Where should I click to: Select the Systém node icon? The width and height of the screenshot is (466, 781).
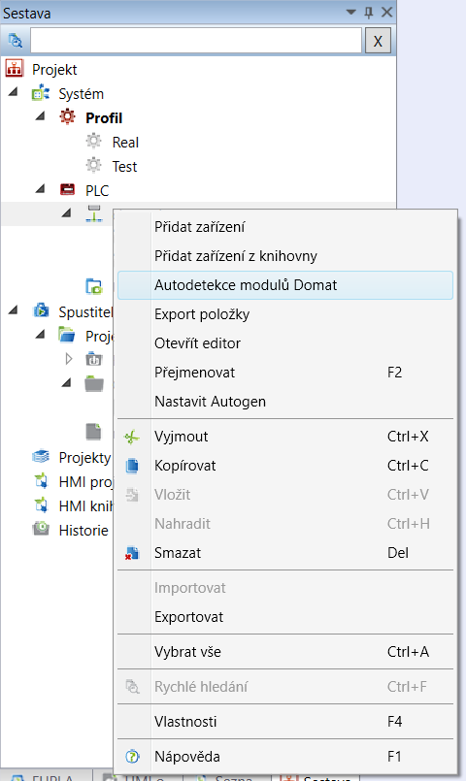[41, 93]
